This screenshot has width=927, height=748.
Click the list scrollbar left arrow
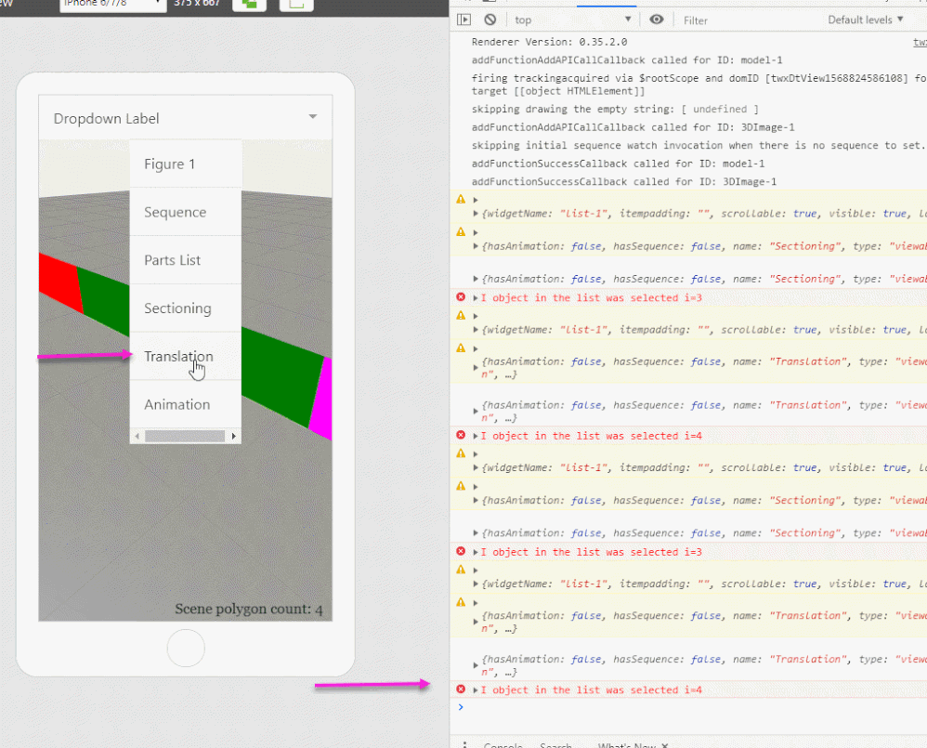137,436
